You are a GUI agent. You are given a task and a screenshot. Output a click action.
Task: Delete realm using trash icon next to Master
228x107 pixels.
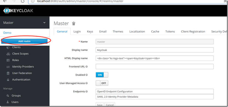(74, 23)
